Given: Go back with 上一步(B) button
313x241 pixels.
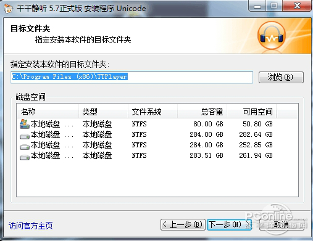Looking at the screenshot, I should coord(183,224).
